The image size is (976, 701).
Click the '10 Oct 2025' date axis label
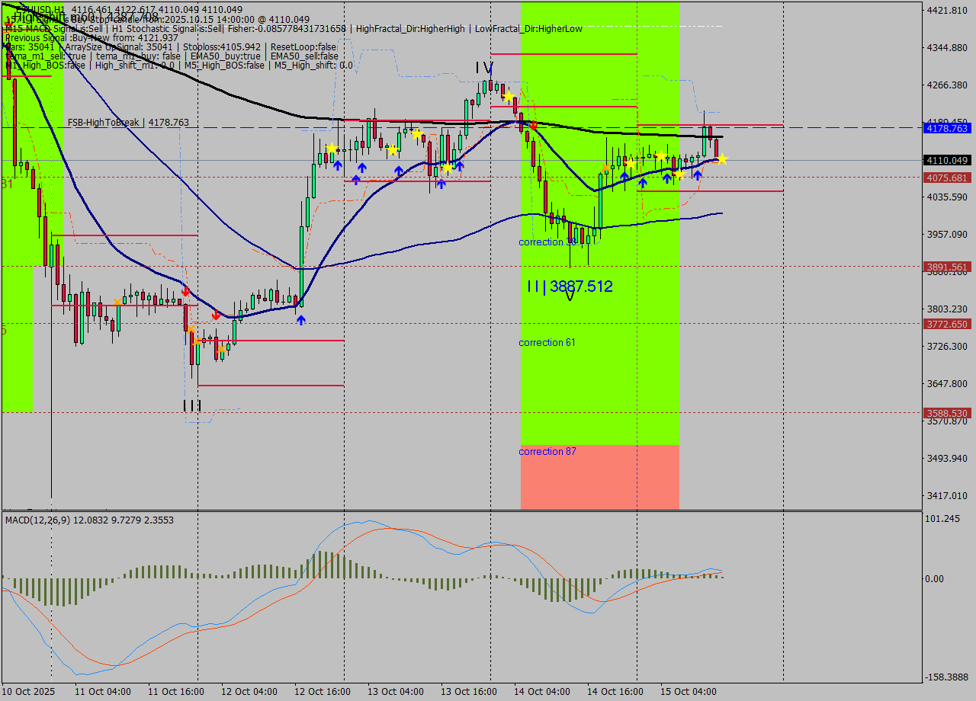(28, 691)
